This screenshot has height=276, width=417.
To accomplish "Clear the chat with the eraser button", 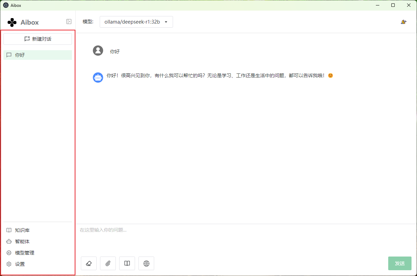I will 89,263.
